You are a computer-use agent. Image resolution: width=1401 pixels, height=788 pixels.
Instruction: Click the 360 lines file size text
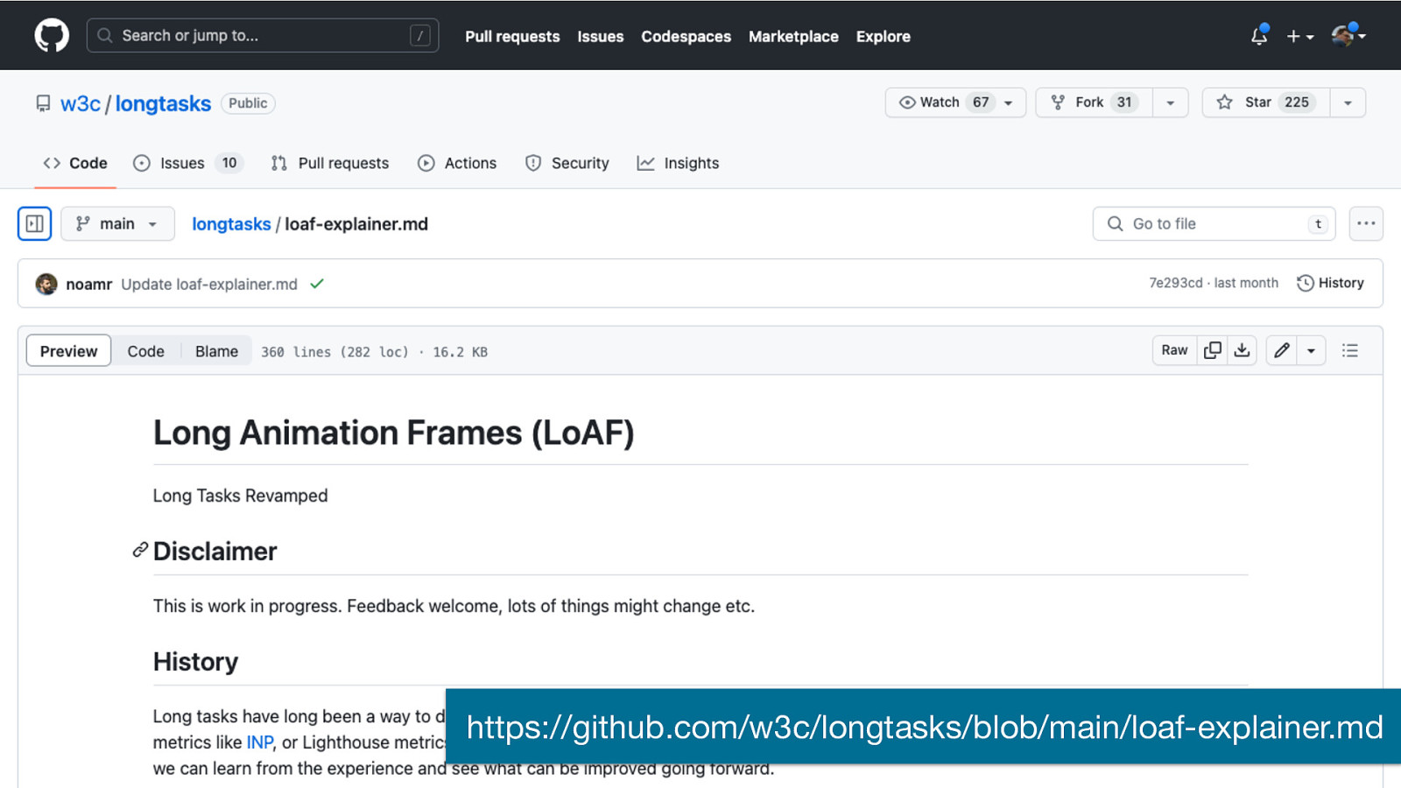[374, 352]
